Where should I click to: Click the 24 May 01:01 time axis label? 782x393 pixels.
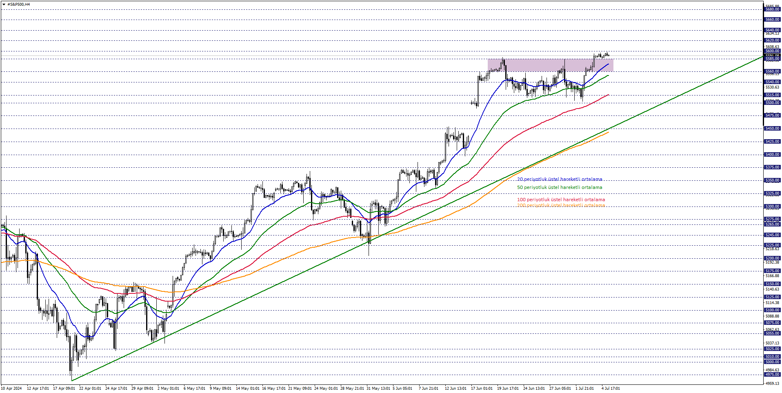point(326,389)
